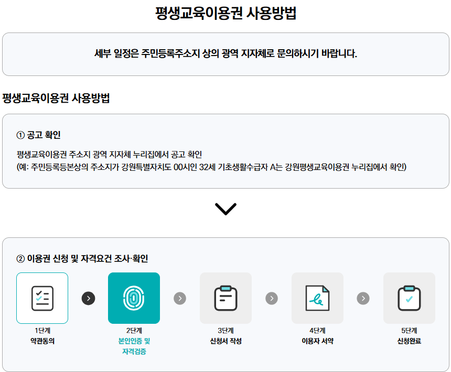
Task: Click the application complete clipboard checkmark icon
Action: [x=409, y=298]
